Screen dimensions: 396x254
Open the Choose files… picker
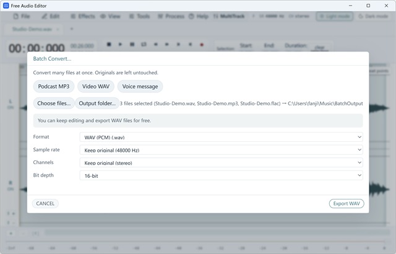(54, 103)
